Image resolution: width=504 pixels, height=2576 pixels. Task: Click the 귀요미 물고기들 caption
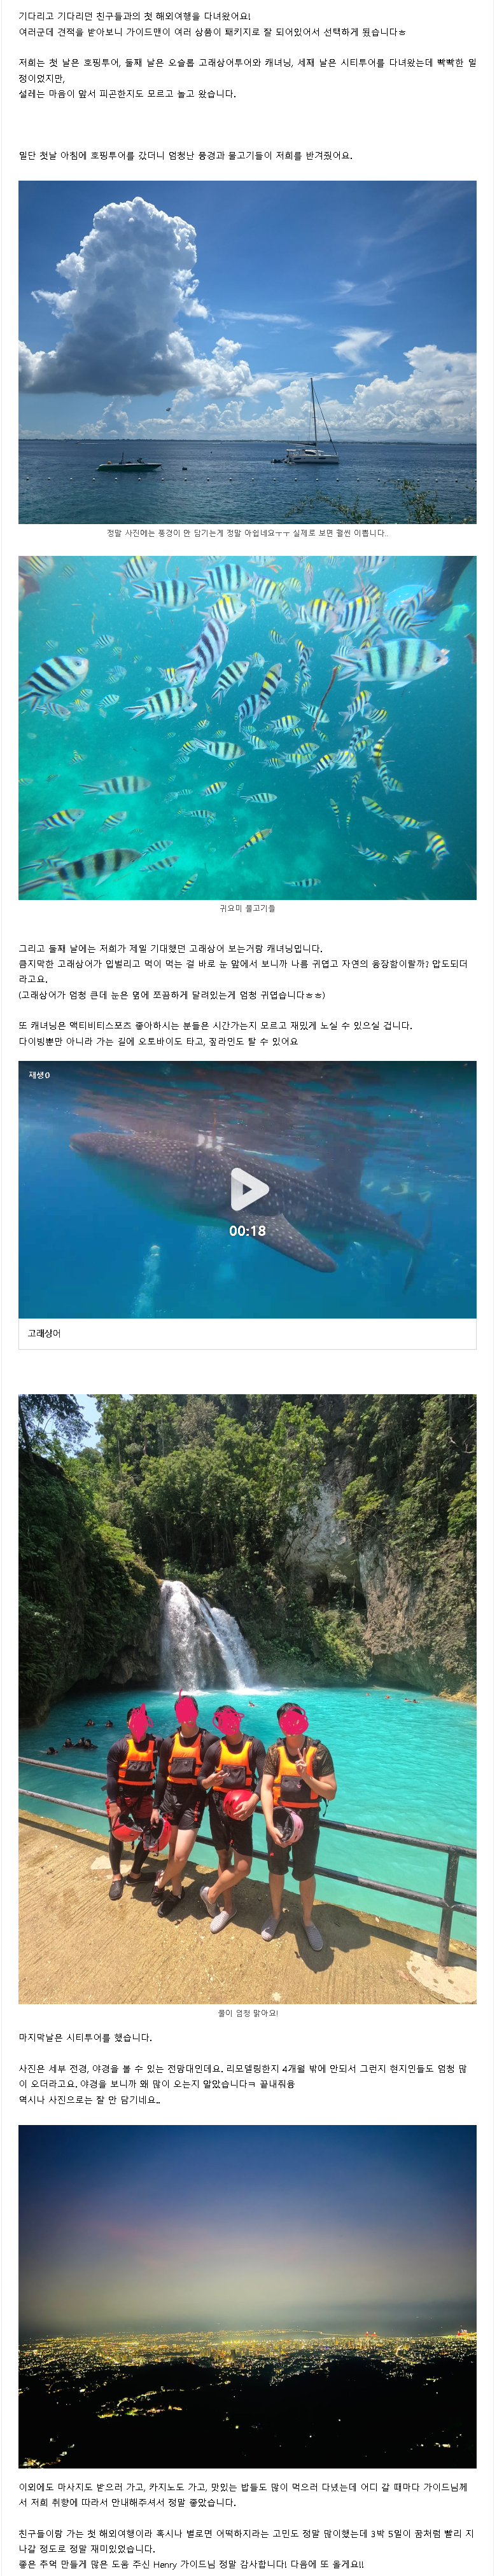248,908
